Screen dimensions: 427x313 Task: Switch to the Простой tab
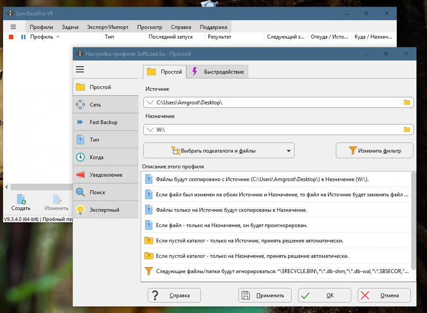coord(164,71)
